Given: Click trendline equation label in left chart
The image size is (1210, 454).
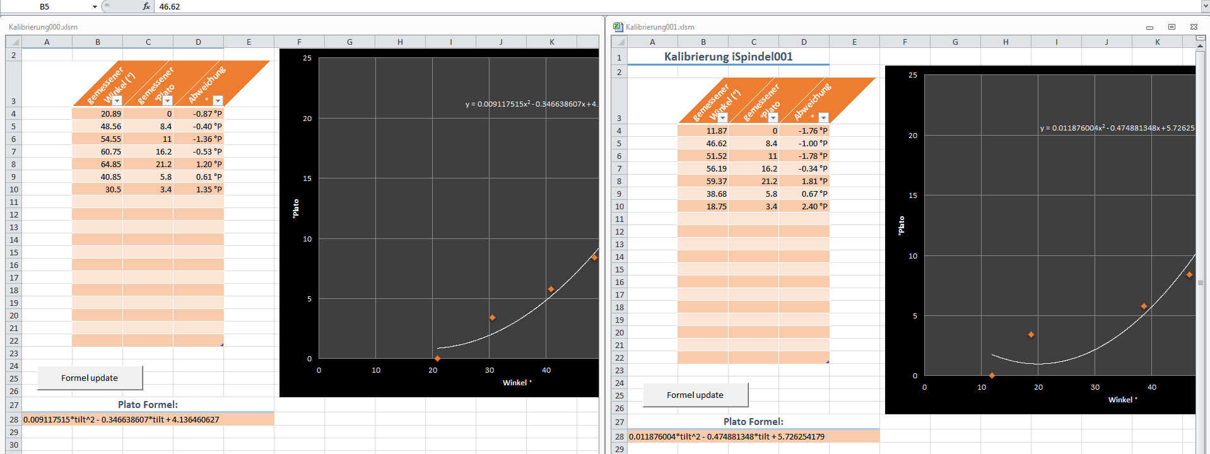Looking at the screenshot, I should [x=531, y=104].
